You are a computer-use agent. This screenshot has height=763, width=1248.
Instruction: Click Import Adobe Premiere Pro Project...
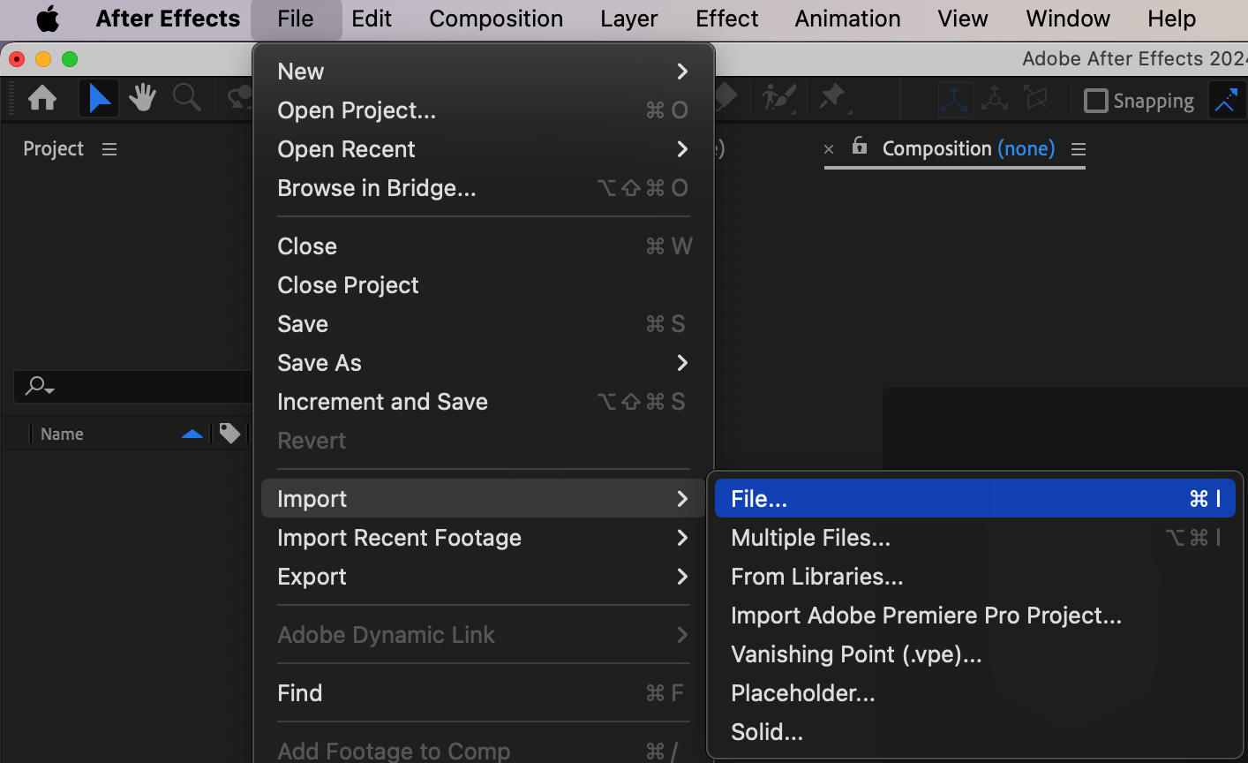[x=926, y=616]
